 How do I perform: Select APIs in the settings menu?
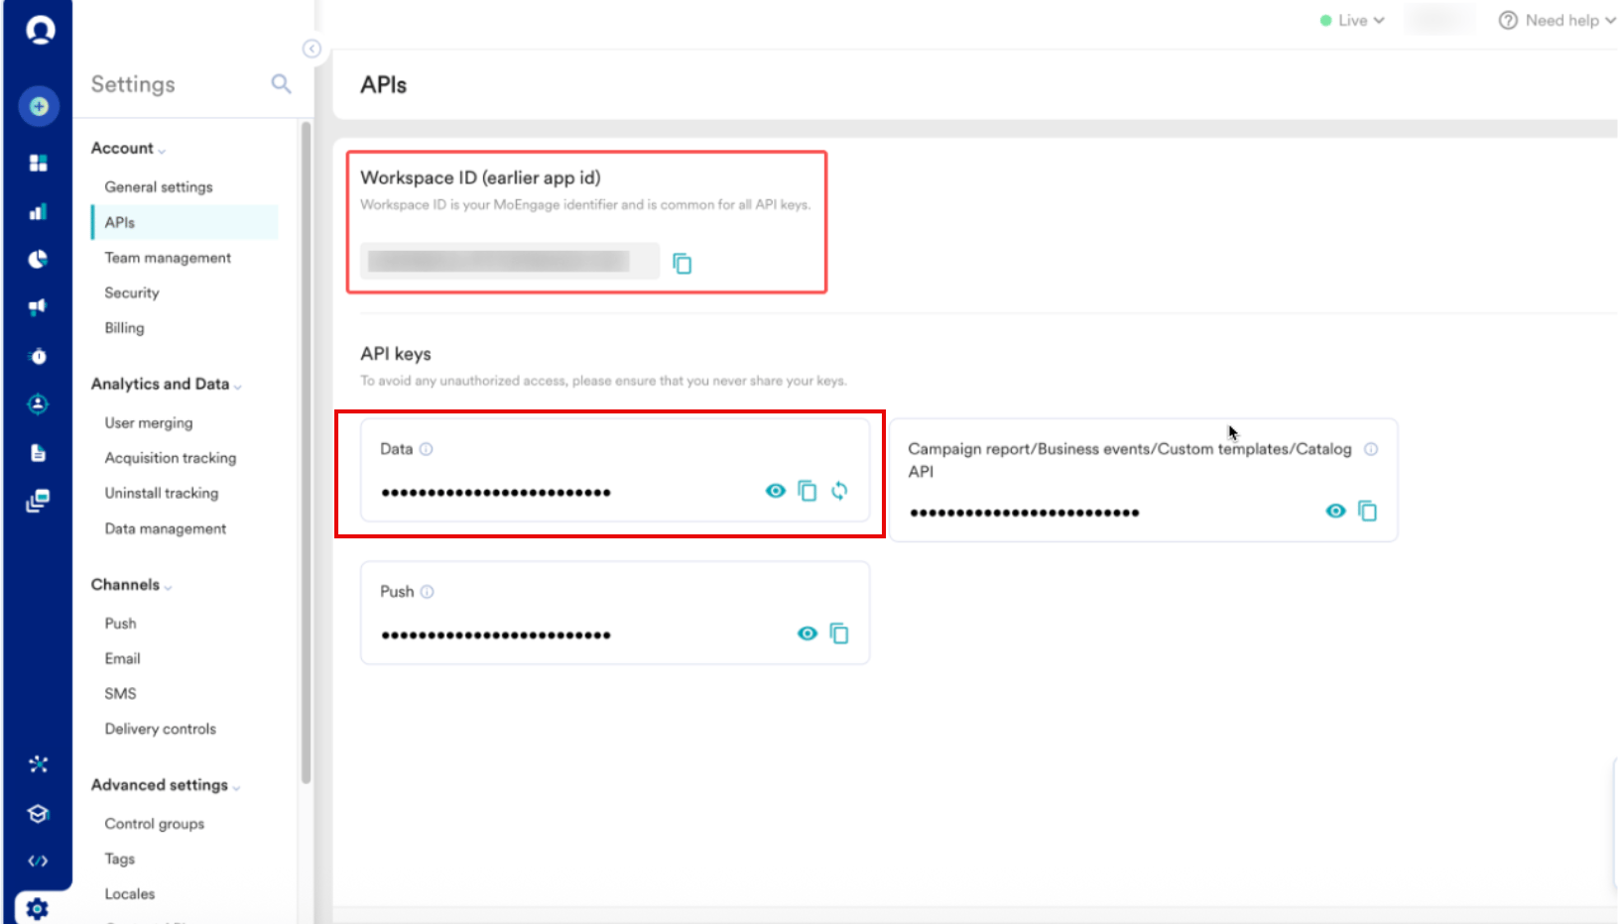[x=185, y=222]
